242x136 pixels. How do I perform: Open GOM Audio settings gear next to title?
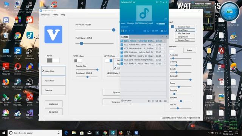(134, 2)
